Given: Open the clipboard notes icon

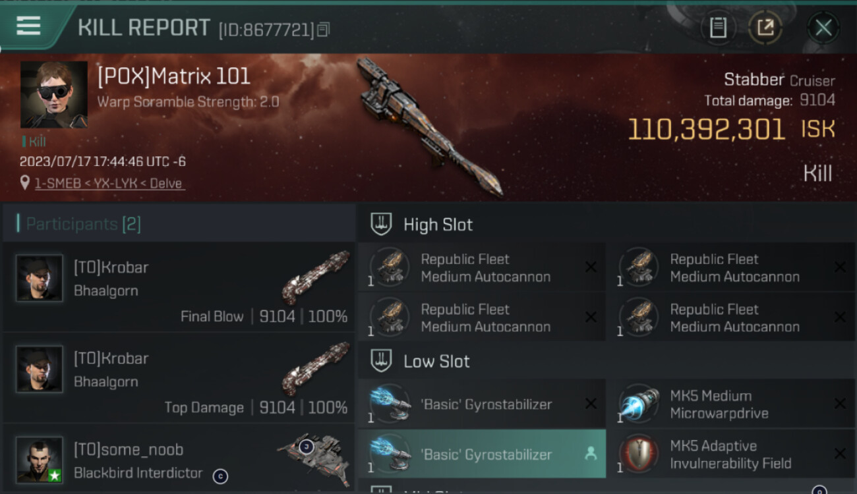Looking at the screenshot, I should click(x=718, y=28).
